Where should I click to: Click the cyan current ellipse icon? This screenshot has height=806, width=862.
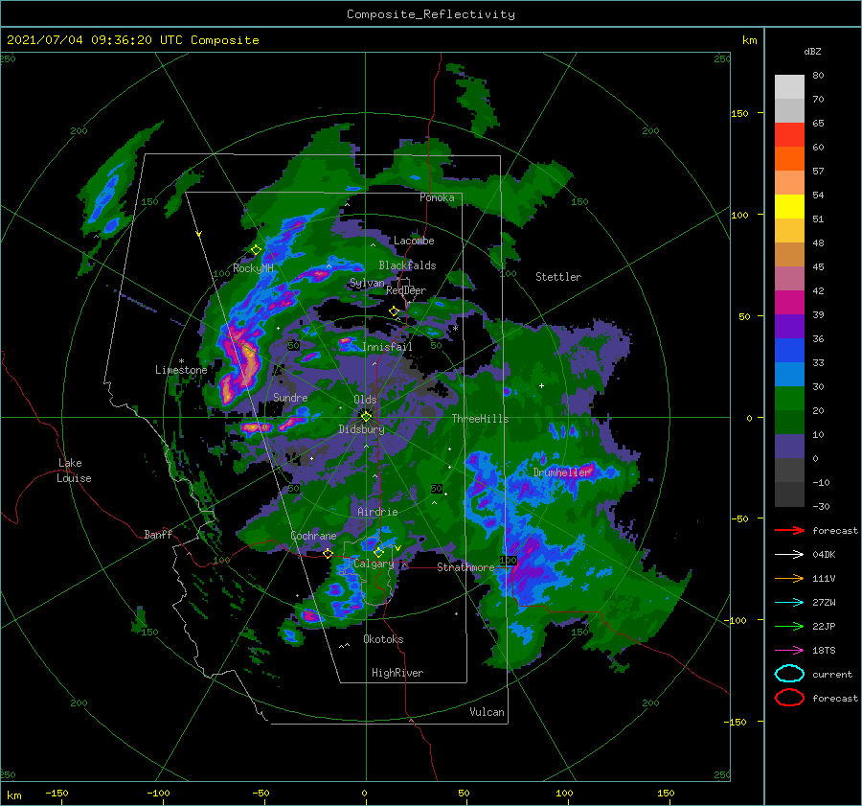(789, 674)
